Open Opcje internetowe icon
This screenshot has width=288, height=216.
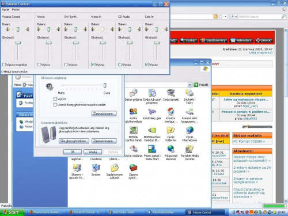[x=190, y=130]
